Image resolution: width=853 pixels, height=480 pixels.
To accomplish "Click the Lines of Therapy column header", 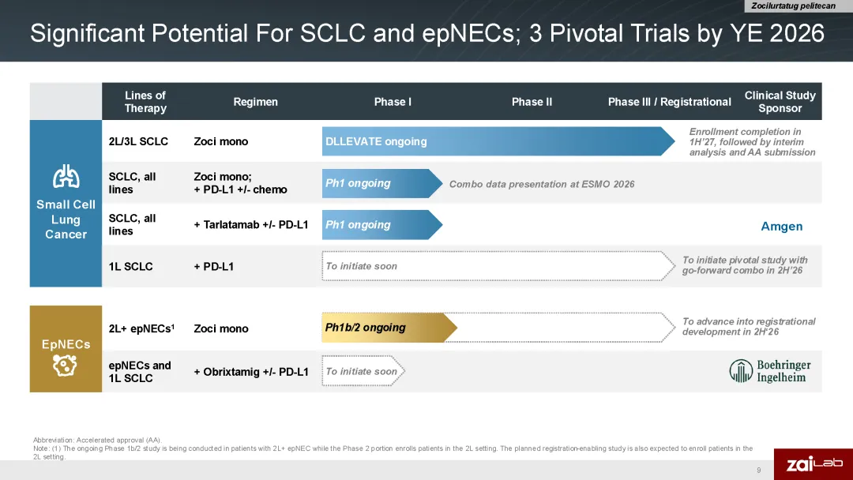I will point(145,102).
